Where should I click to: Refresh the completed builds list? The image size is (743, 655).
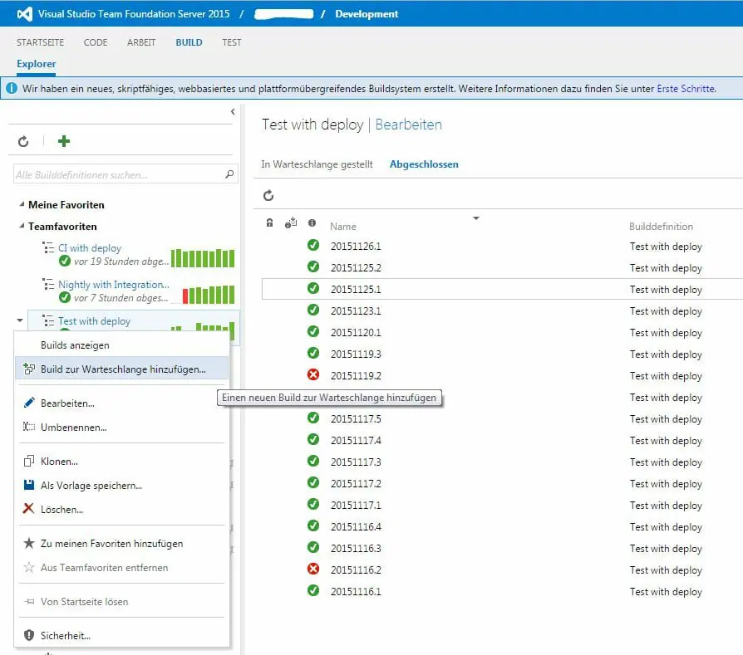(268, 195)
